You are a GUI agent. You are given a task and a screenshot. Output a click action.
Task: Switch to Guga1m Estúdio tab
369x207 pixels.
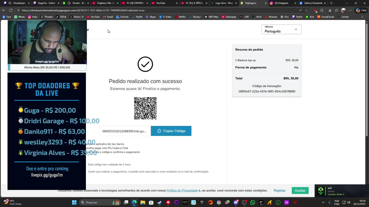pos(46,3)
